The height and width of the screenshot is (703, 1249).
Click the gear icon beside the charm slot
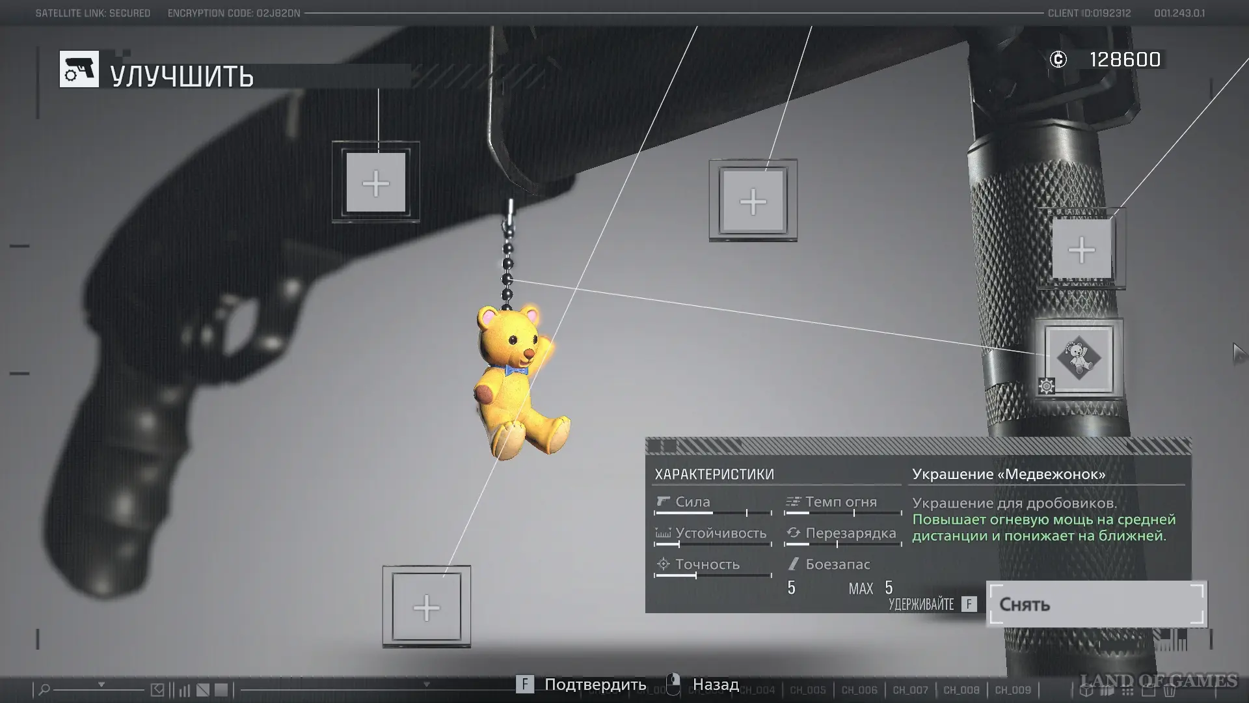pos(1046,386)
